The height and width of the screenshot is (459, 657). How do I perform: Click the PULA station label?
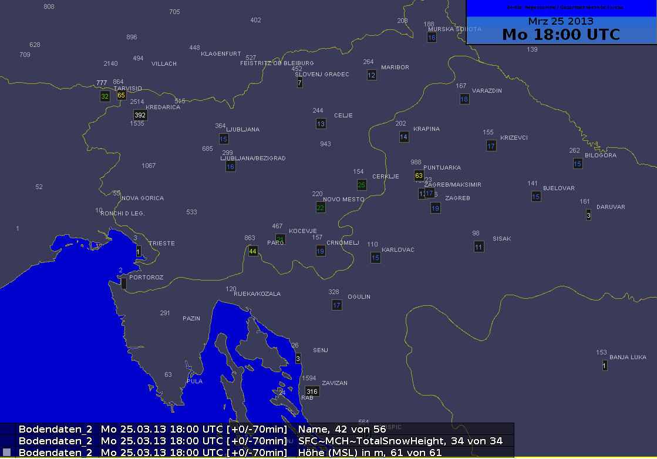pyautogui.click(x=195, y=381)
